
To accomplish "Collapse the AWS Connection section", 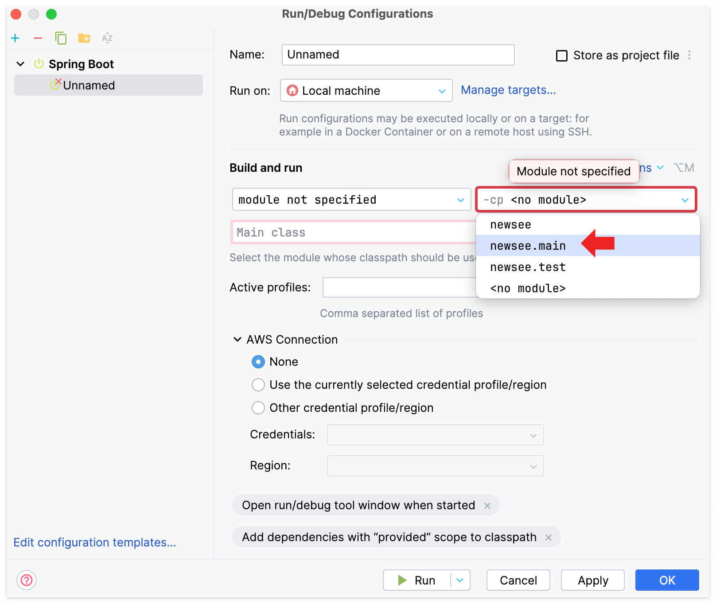I will [x=237, y=340].
